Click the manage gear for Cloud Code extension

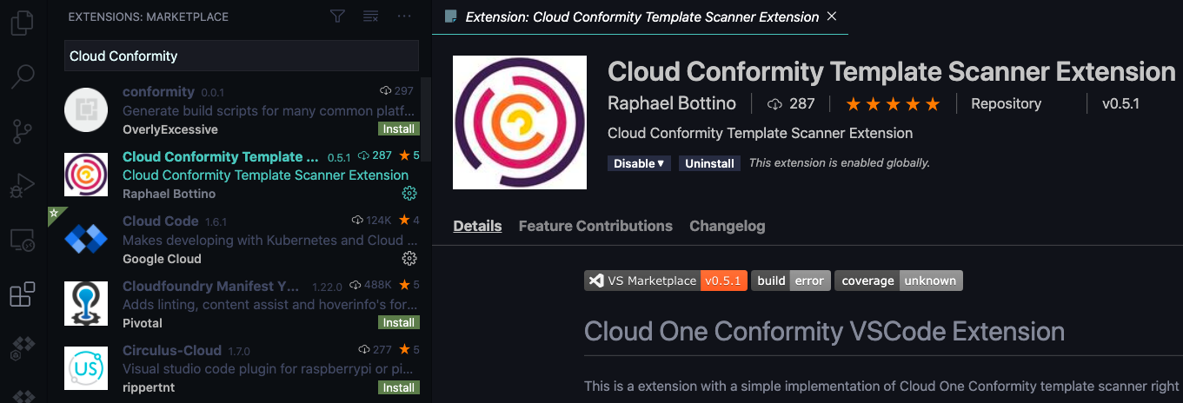point(409,258)
